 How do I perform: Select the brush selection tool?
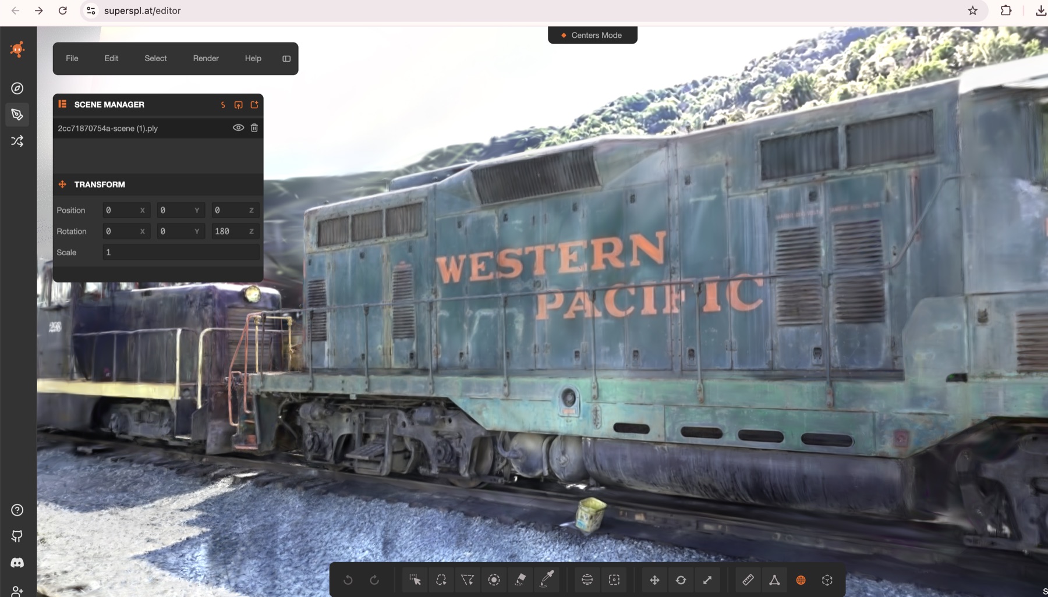[494, 580]
